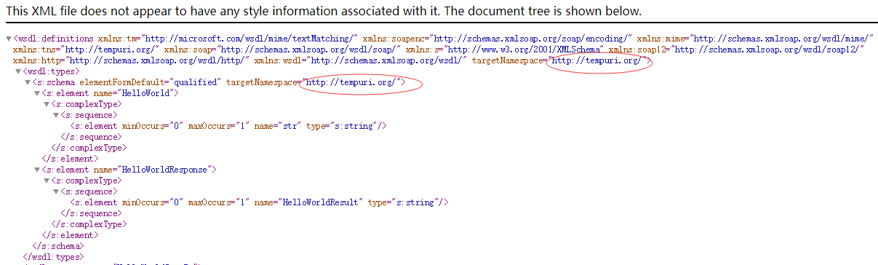This screenshot has width=878, height=265.
Task: Click the xmlns:wsdl attribute URL value
Action: pyautogui.click(x=388, y=61)
